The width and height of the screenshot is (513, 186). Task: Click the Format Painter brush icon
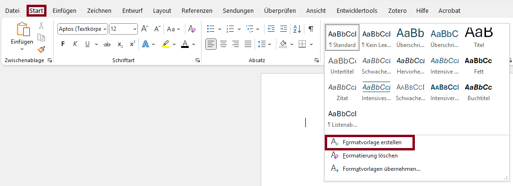pyautogui.click(x=41, y=50)
